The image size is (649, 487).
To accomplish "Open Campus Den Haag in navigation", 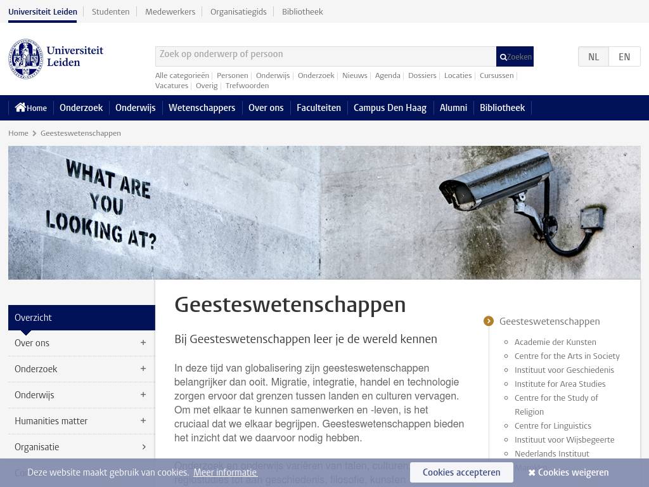I will [390, 108].
